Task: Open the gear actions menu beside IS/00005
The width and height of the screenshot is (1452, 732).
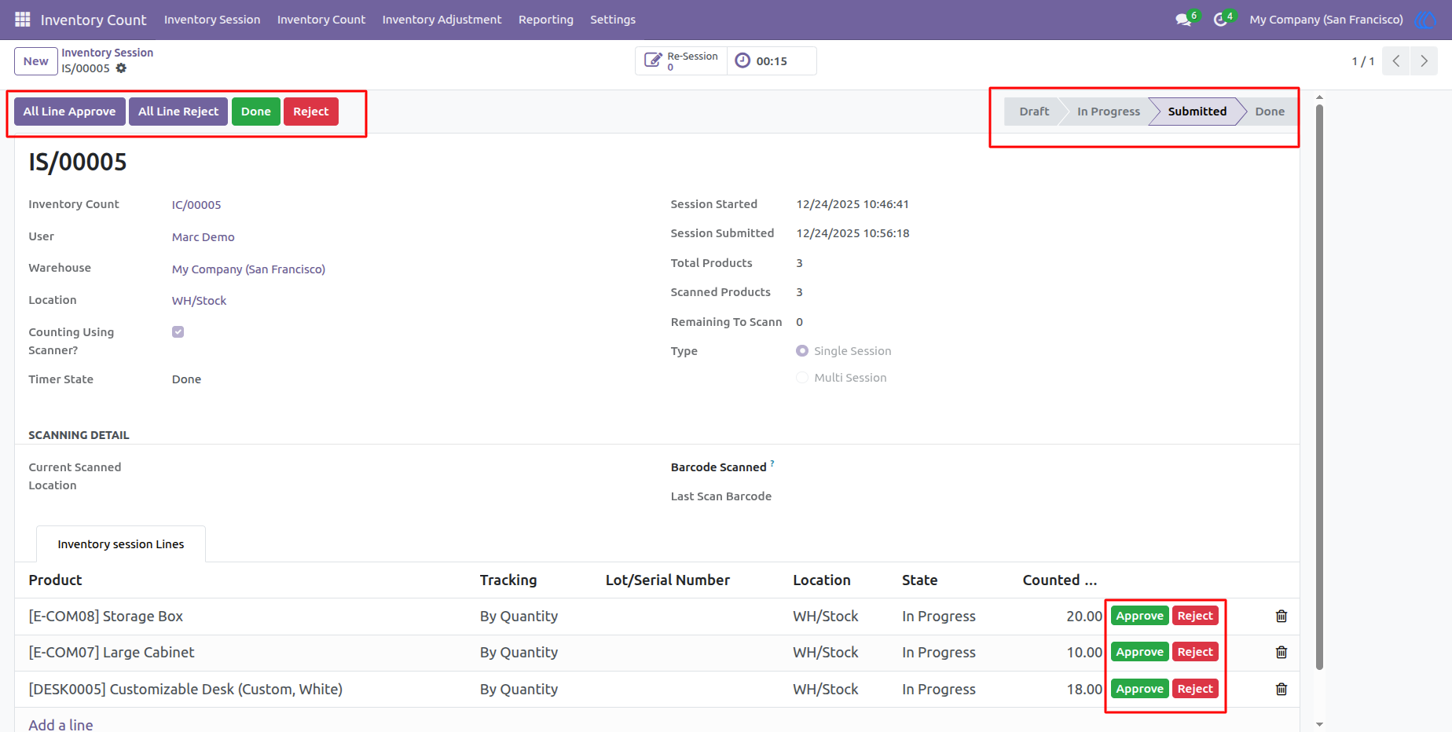Action: (x=121, y=68)
